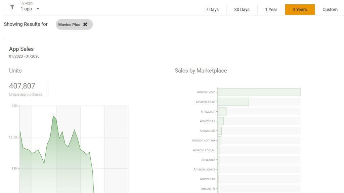Click the highest peak of Units chart
The height and width of the screenshot is (193, 344).
[x=53, y=116]
